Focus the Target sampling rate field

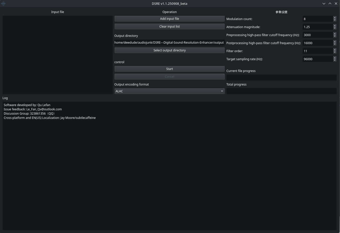(317, 59)
